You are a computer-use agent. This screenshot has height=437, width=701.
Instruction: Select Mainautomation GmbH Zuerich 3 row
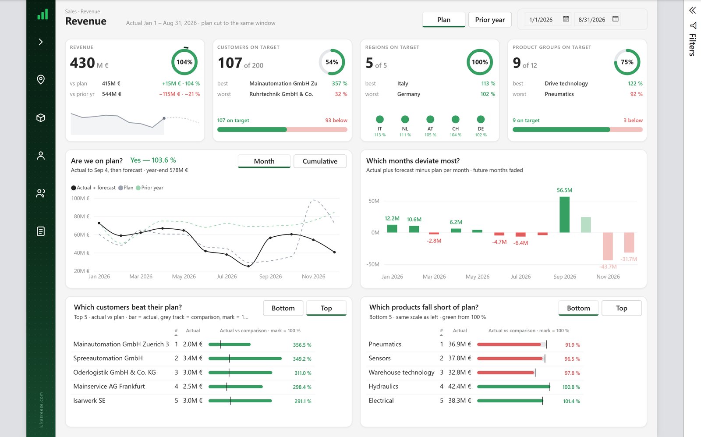point(193,345)
